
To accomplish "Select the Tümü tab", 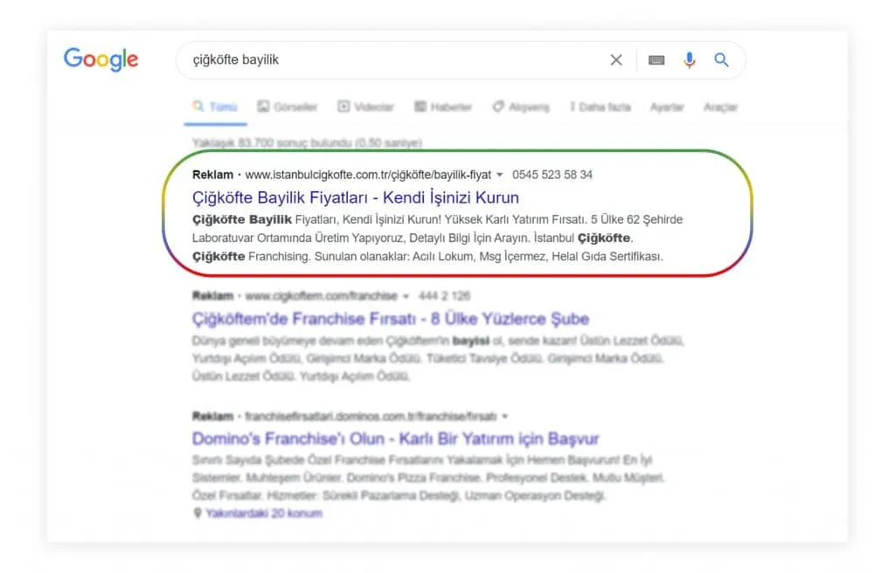I will click(x=214, y=107).
